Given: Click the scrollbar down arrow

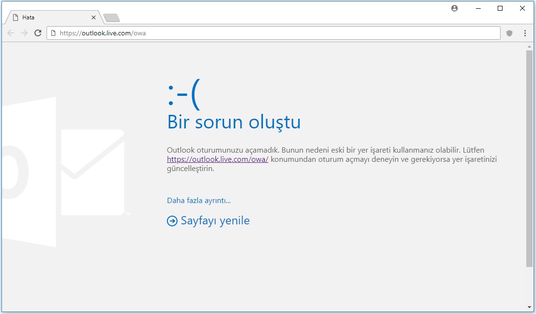Looking at the screenshot, I should [x=529, y=307].
